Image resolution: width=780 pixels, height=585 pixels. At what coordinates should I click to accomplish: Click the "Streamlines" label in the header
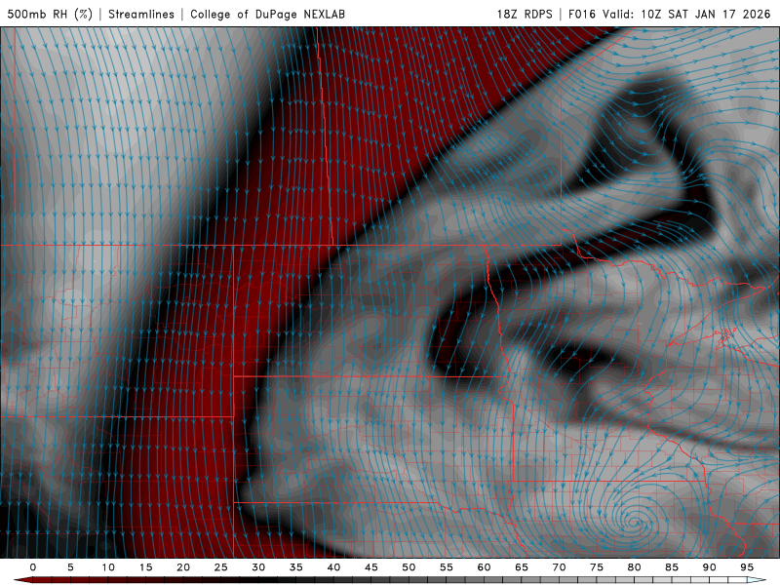(141, 14)
